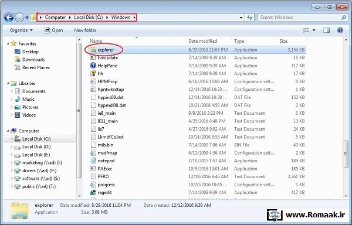Screen dimensions: 352x225
Task: Select the ie8_main text document
Action: click(103, 113)
